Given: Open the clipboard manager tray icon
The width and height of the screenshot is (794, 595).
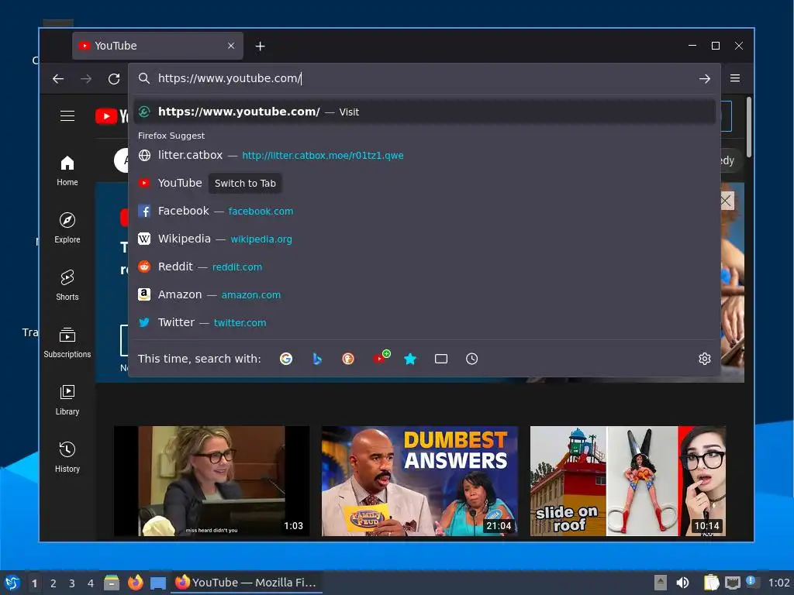Looking at the screenshot, I should click(711, 583).
